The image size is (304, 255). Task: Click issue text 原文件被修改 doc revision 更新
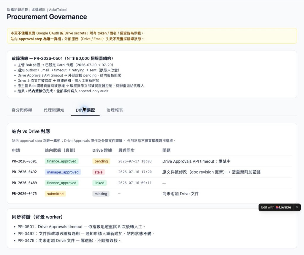pos(211,172)
